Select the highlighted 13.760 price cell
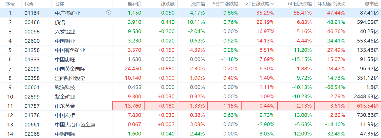 click(x=128, y=106)
